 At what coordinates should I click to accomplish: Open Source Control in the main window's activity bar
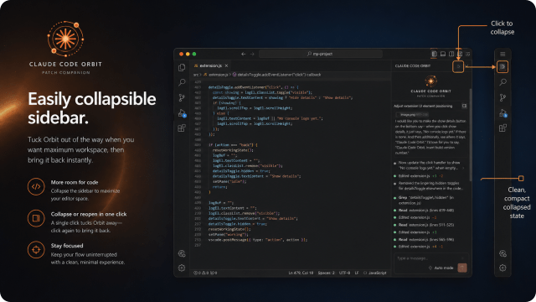tap(182, 97)
